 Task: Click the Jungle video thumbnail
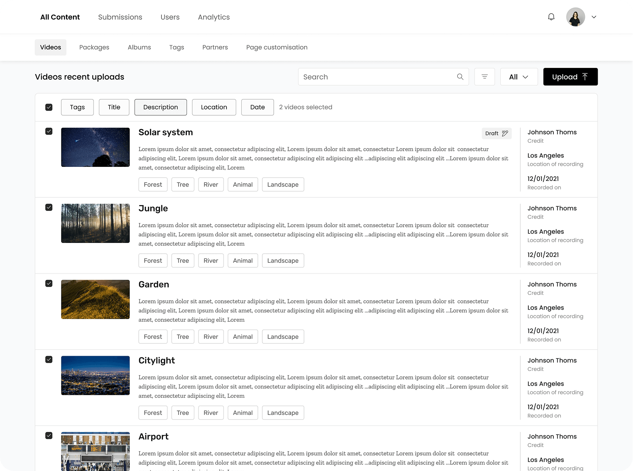point(95,223)
